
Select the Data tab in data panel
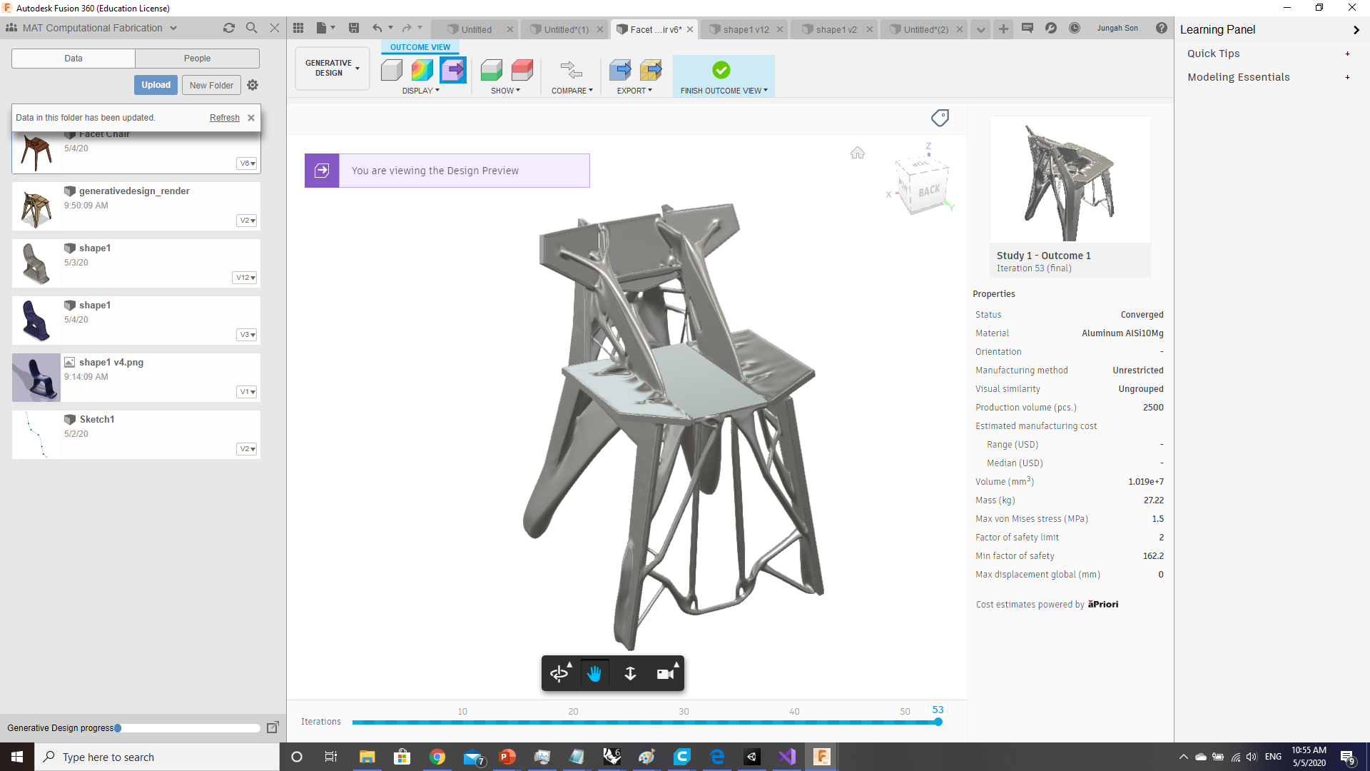coord(73,59)
